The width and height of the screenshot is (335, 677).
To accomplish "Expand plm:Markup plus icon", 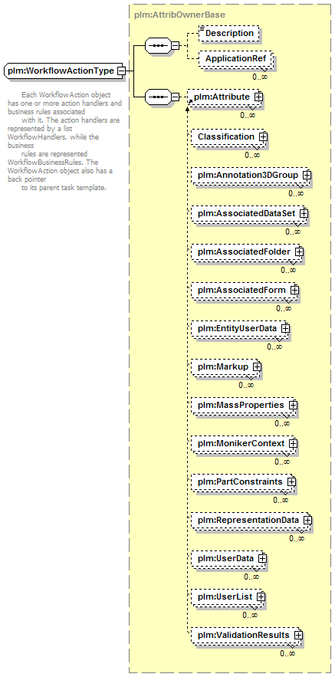I will click(257, 366).
